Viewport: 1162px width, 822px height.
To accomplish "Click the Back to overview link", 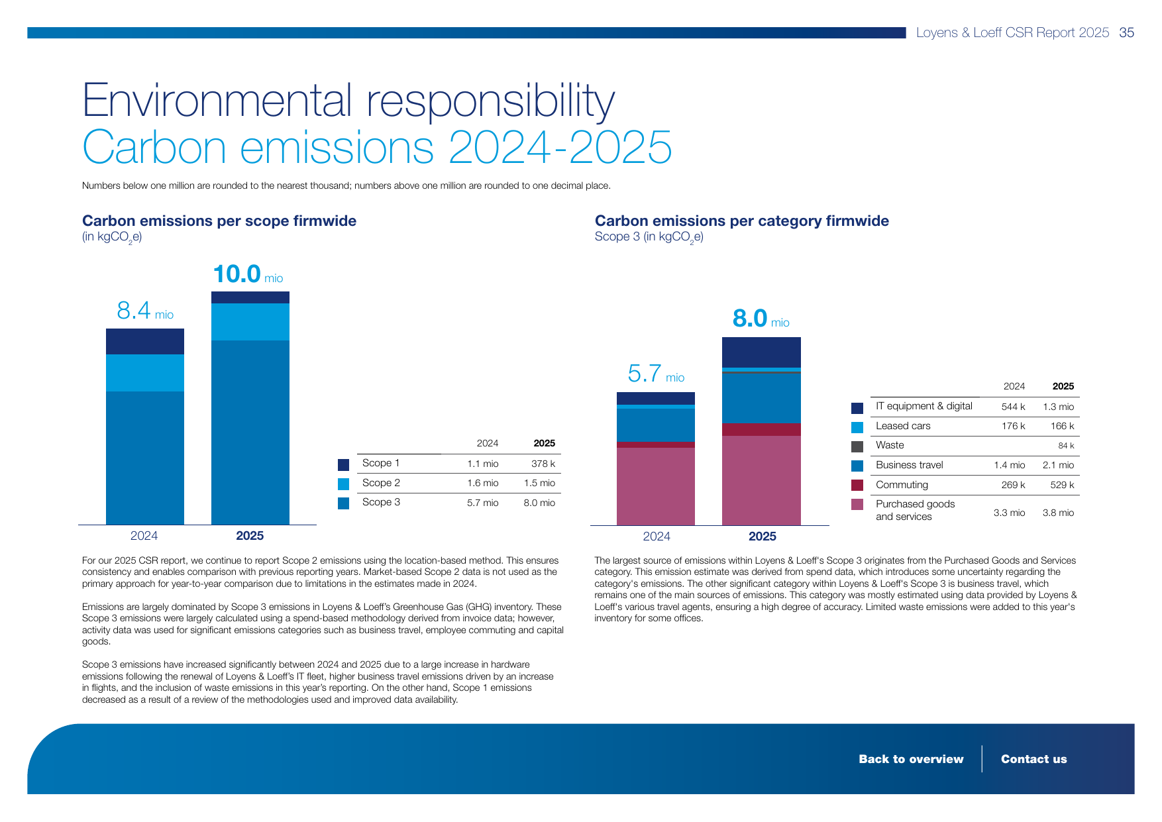I will coord(911,759).
